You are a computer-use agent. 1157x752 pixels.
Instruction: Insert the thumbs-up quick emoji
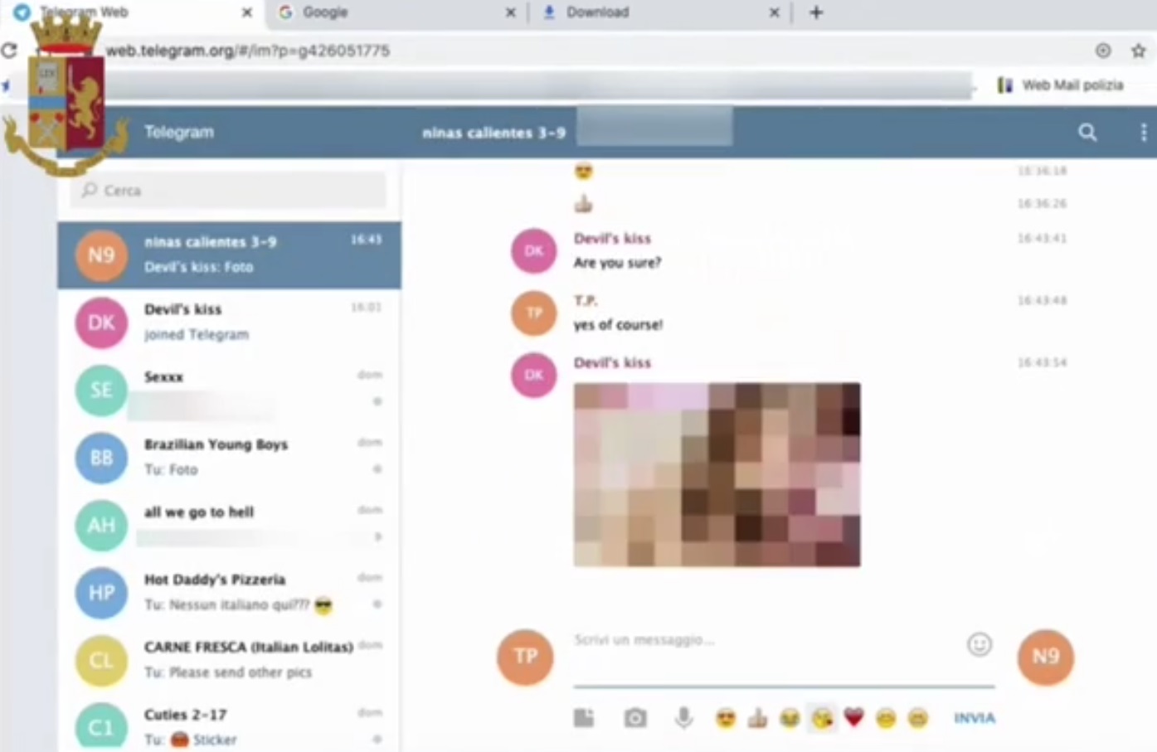click(757, 718)
